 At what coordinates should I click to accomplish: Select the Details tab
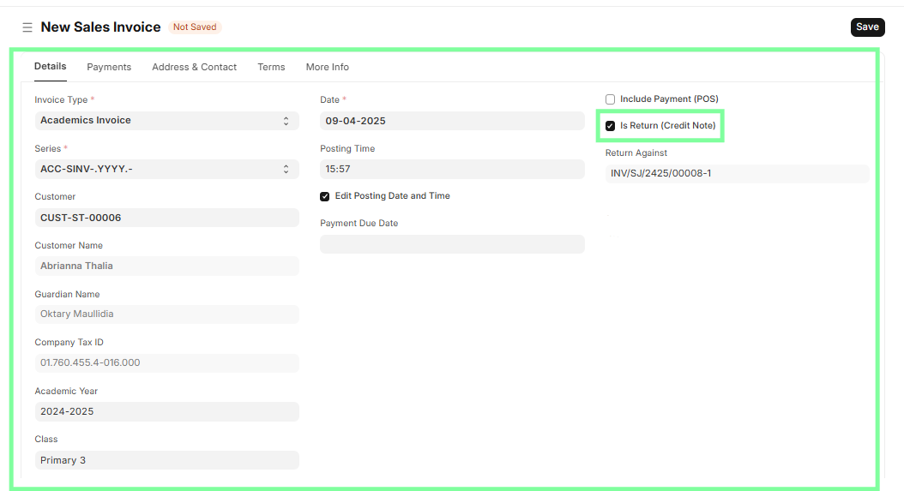click(x=50, y=66)
